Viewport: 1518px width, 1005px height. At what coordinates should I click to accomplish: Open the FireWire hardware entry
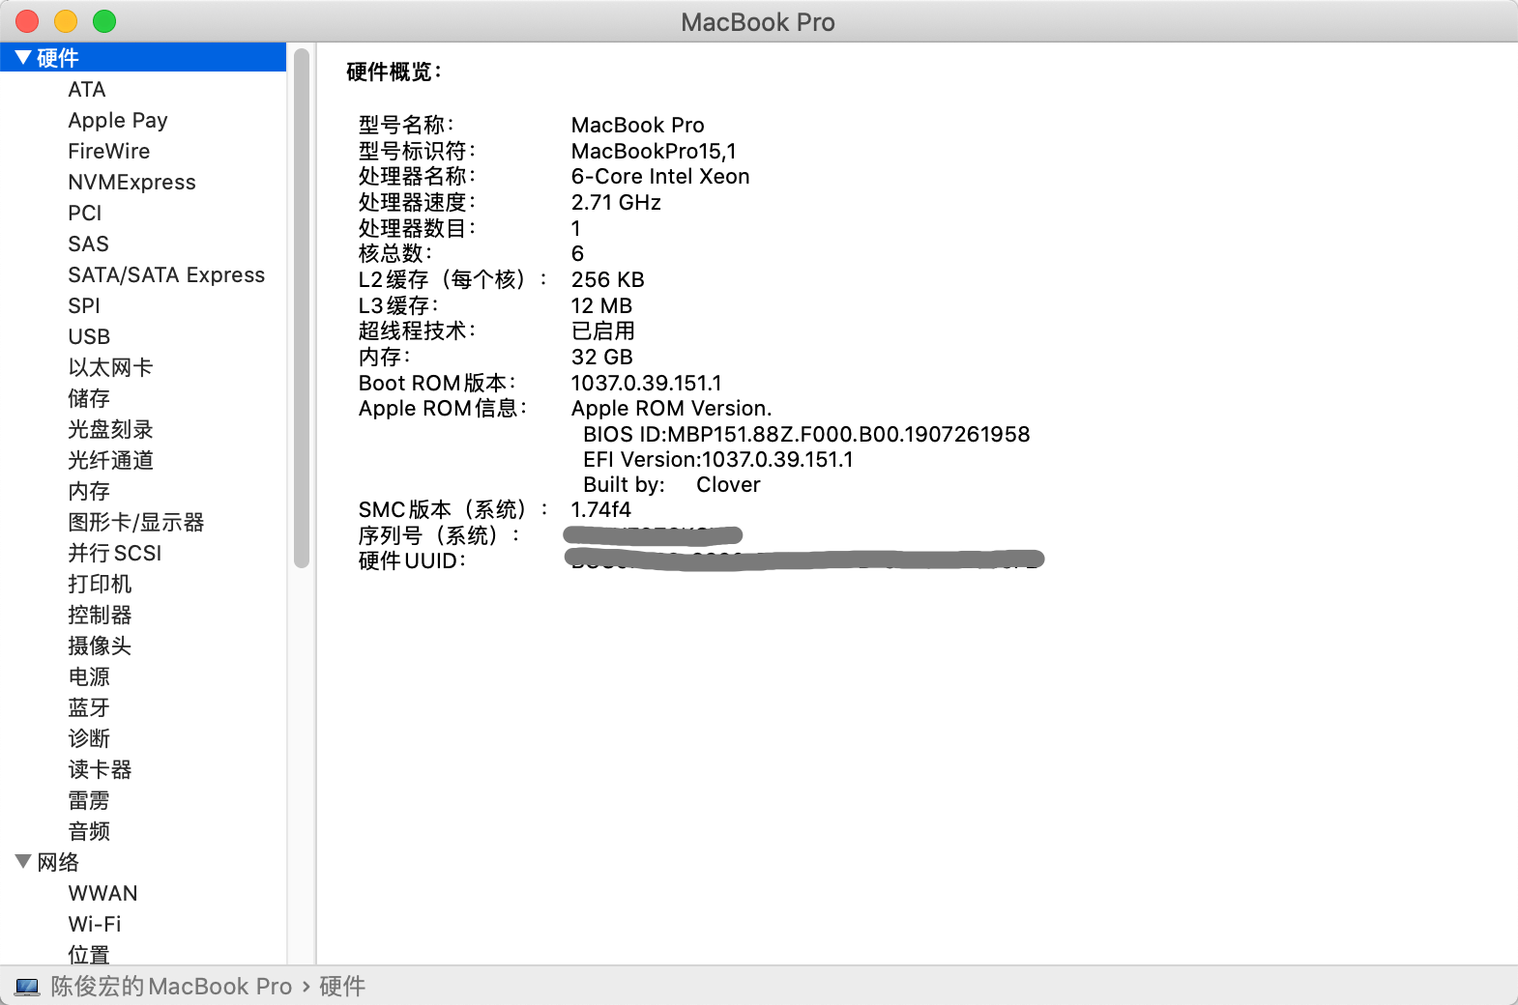coord(109,151)
